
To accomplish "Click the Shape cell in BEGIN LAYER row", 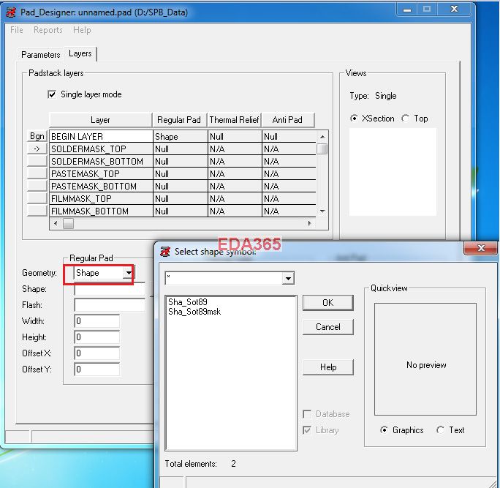I will tap(180, 137).
